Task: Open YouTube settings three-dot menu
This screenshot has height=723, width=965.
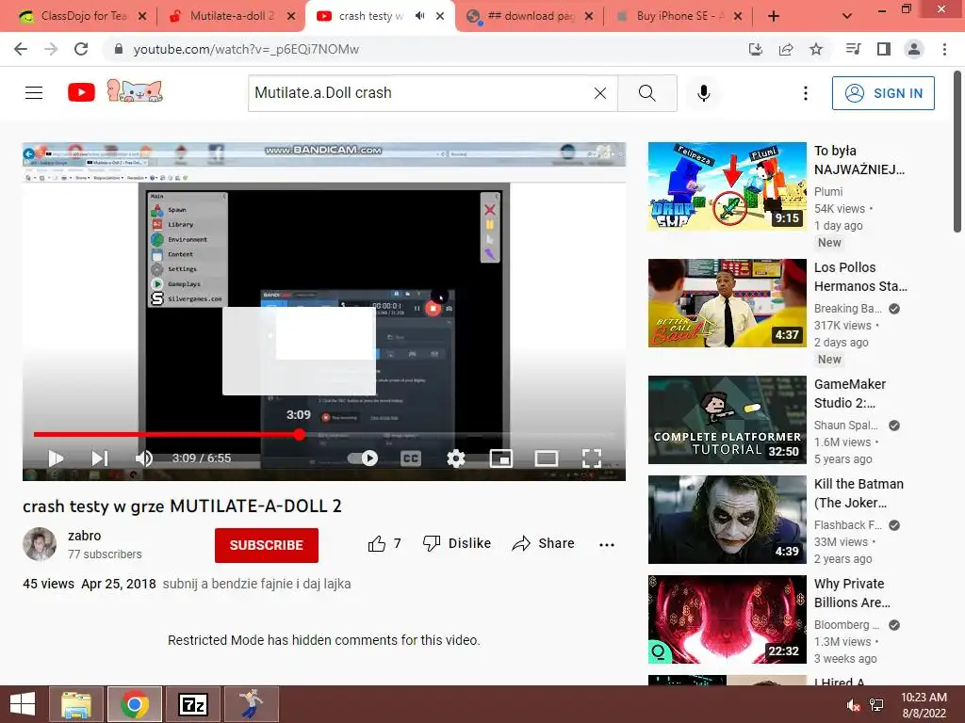Action: (805, 93)
